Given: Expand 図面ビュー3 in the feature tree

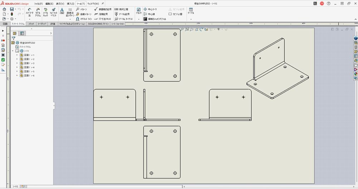Looking at the screenshot, I should pos(17,63).
